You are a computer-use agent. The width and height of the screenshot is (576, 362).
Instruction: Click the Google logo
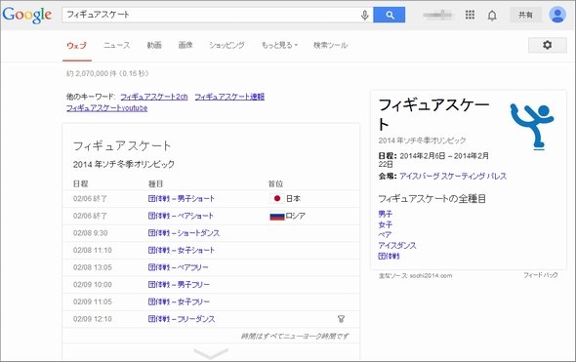coord(26,15)
